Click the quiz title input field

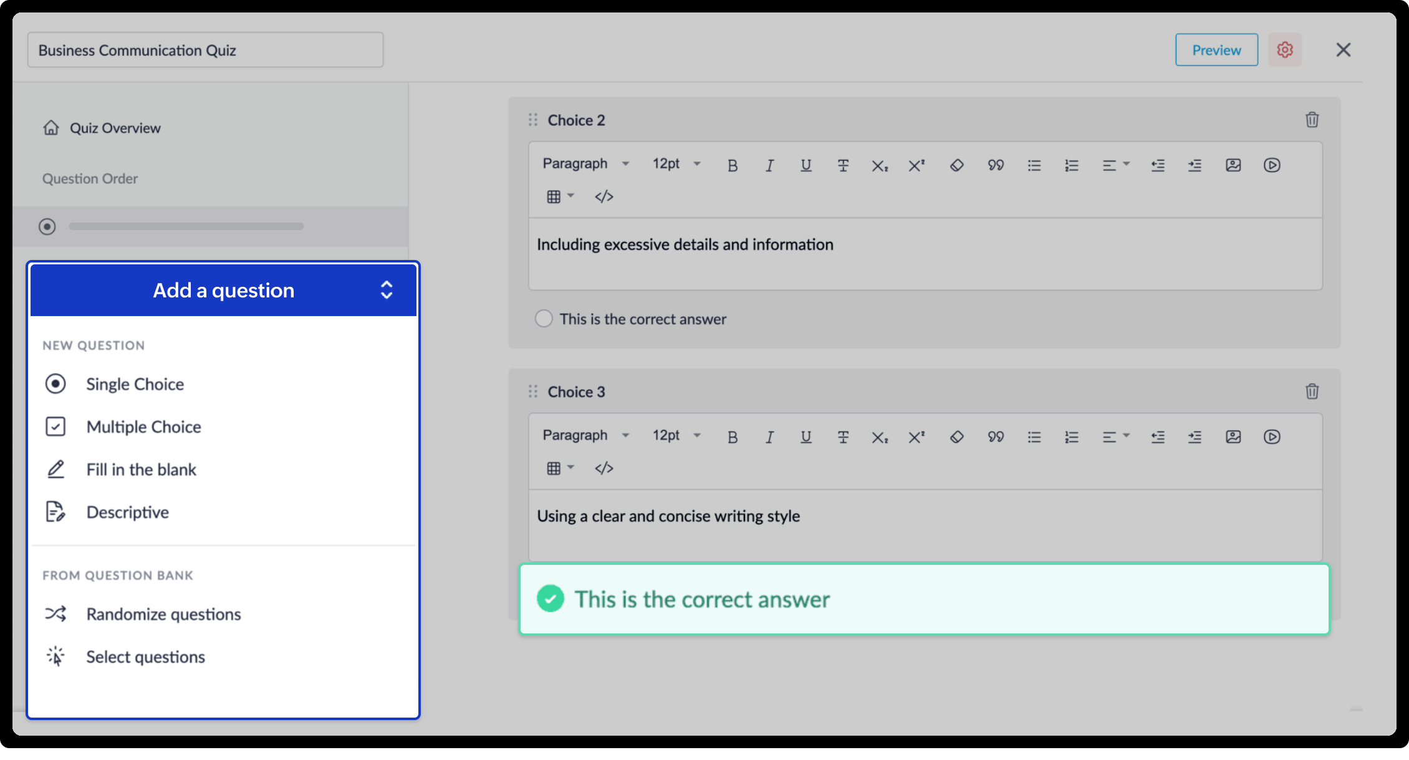(x=205, y=50)
